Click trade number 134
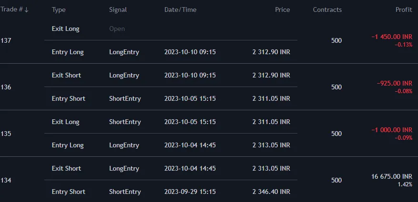 pyautogui.click(x=6, y=180)
